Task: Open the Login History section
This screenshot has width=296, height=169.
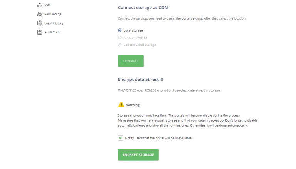Action: 54,23
